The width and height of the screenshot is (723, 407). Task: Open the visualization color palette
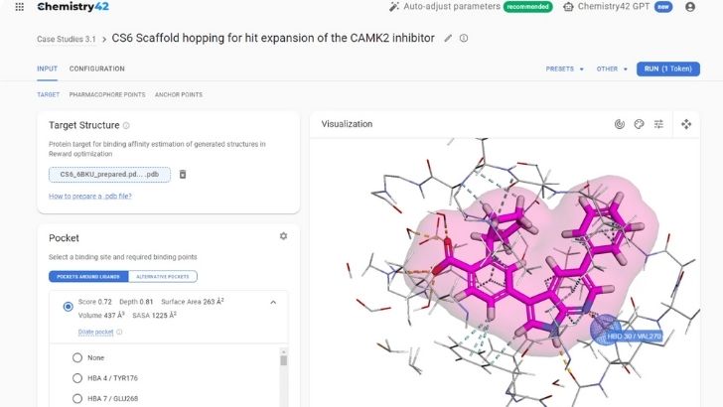(x=639, y=124)
